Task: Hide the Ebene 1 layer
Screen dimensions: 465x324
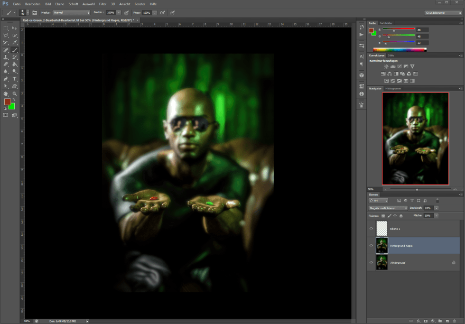Action: (371, 228)
